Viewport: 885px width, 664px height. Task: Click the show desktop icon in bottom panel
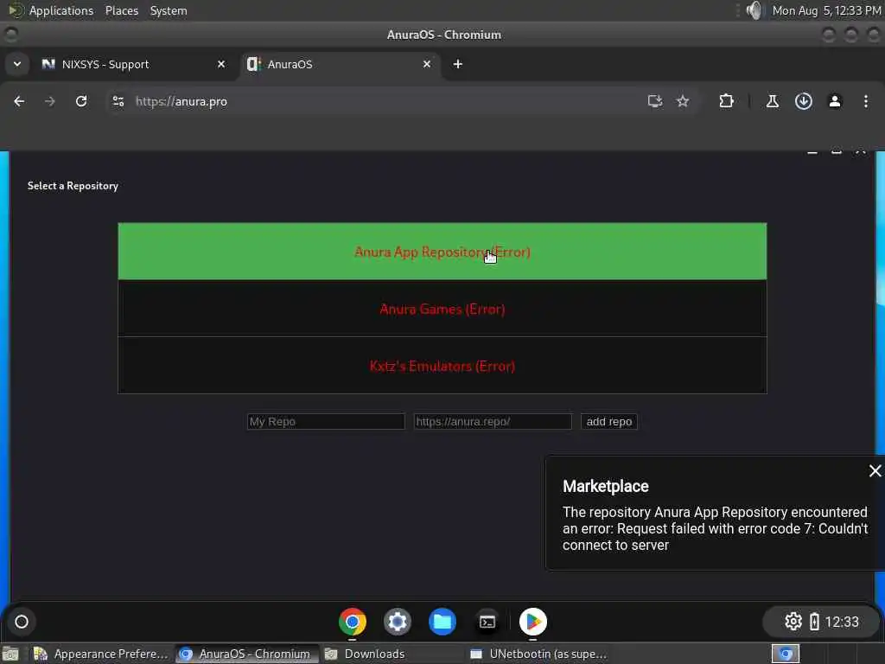pyautogui.click(x=10, y=654)
